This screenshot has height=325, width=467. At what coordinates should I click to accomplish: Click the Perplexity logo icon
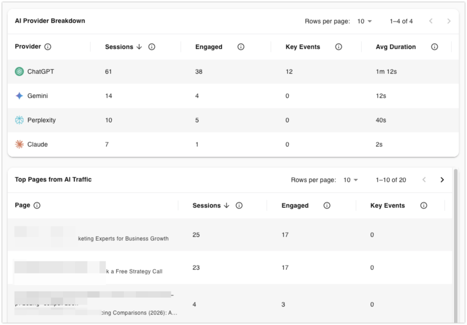(x=19, y=120)
